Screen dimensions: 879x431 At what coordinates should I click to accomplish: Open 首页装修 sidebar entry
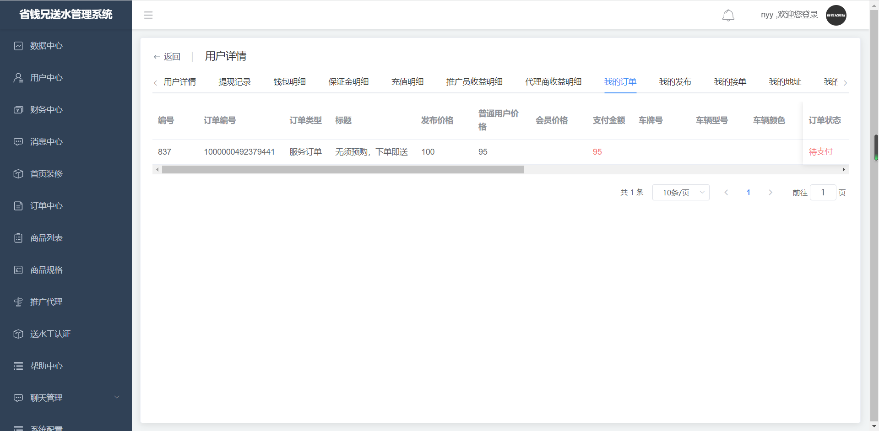point(46,174)
